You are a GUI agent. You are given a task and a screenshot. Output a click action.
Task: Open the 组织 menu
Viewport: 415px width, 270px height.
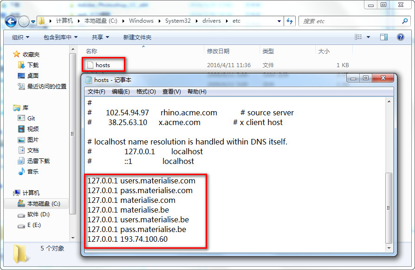(20, 37)
